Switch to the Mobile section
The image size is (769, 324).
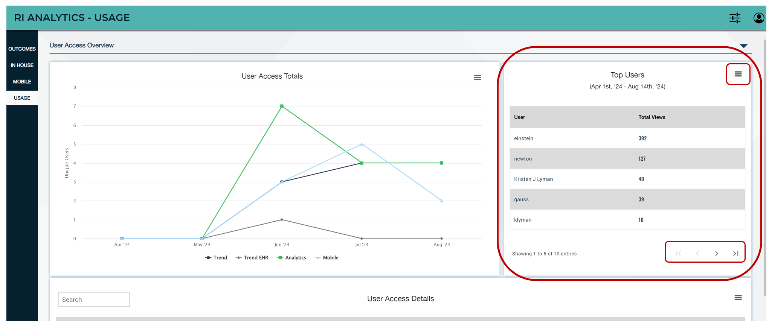coord(22,82)
